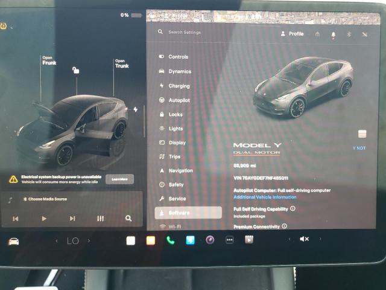The image size is (386, 290).
Task: Tap the LO temperature setting
Action: click(73, 241)
